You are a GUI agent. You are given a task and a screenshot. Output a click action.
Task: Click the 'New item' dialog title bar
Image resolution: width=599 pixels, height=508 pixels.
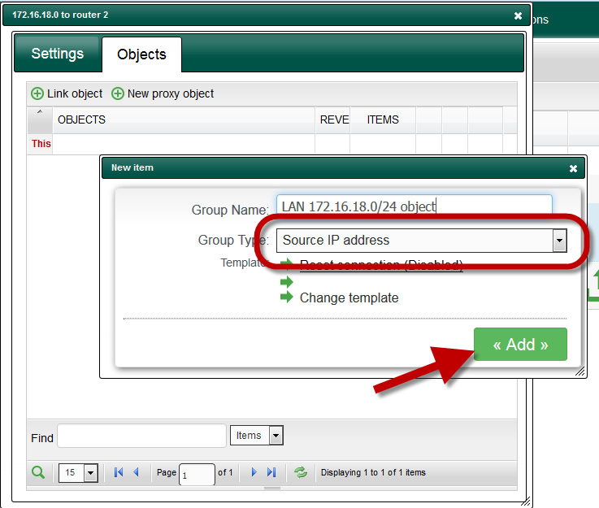click(343, 168)
